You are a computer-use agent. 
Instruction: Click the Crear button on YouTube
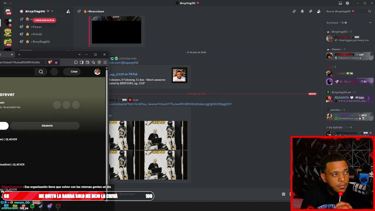72,72
